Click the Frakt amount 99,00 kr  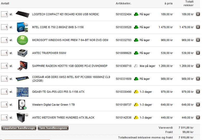point(188,132)
